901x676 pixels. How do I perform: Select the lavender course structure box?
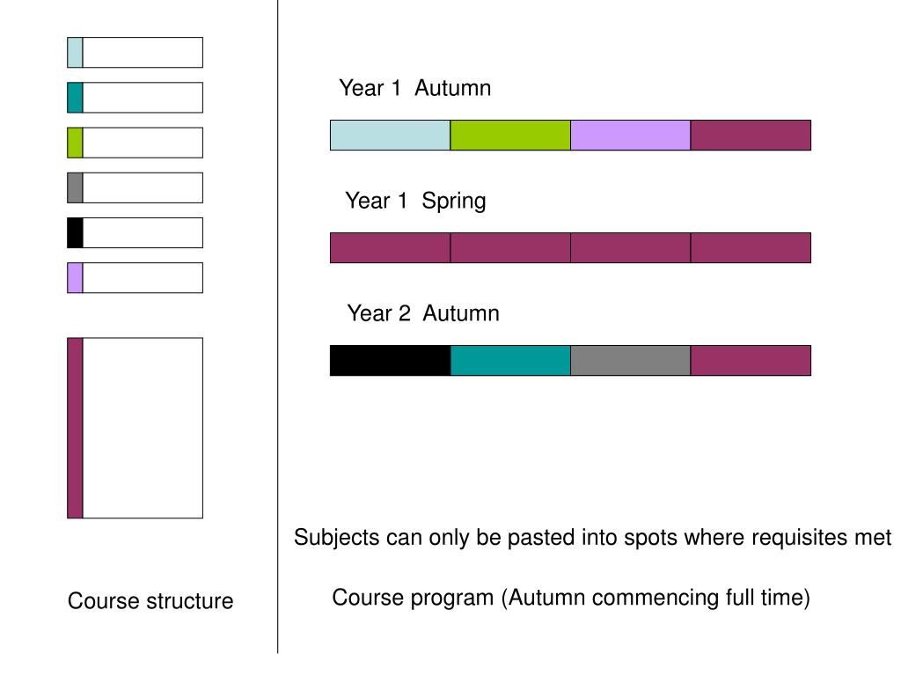135,277
